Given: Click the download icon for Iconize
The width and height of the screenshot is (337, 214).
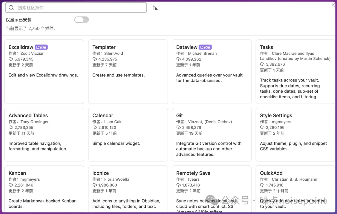Looking at the screenshot, I should pos(95,185).
